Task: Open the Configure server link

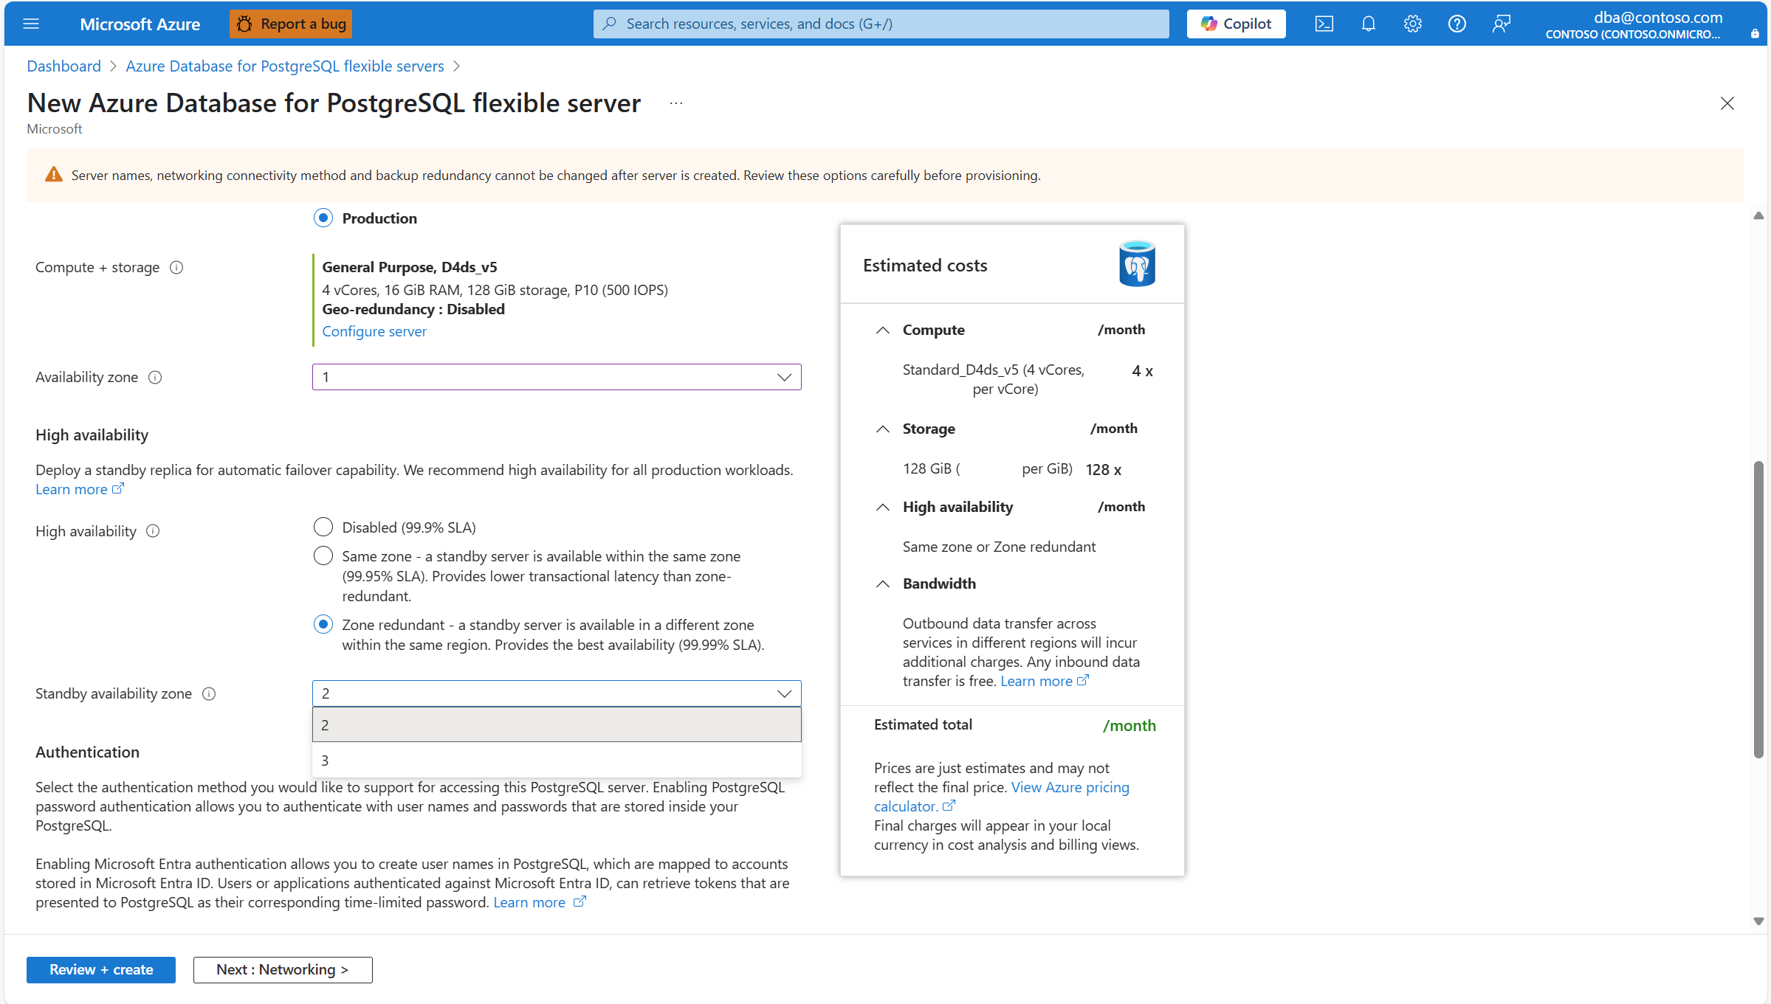Action: pos(374,331)
